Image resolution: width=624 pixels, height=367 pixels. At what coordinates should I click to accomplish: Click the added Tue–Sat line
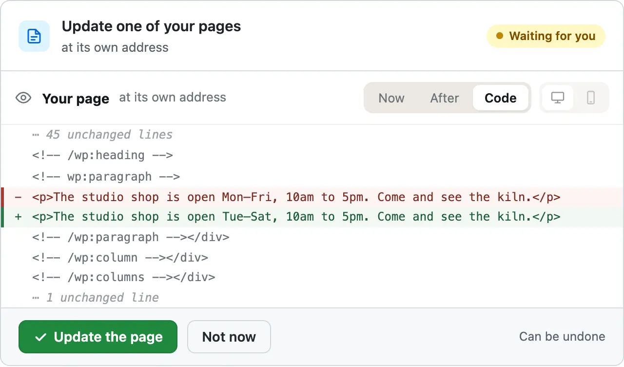(x=312, y=217)
